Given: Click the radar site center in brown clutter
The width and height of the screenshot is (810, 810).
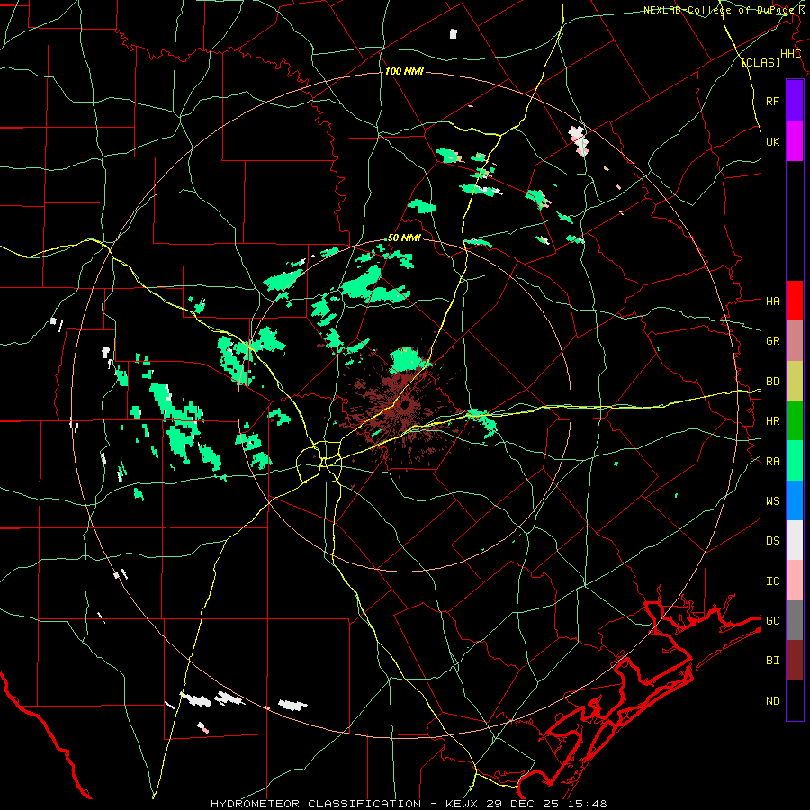Looking at the screenshot, I should 403,404.
